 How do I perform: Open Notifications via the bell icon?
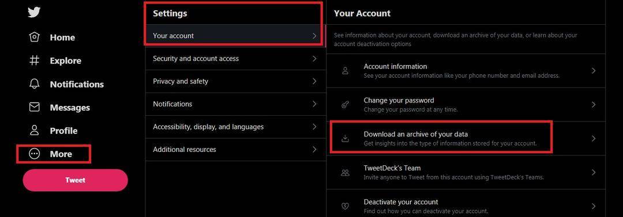[x=35, y=84]
